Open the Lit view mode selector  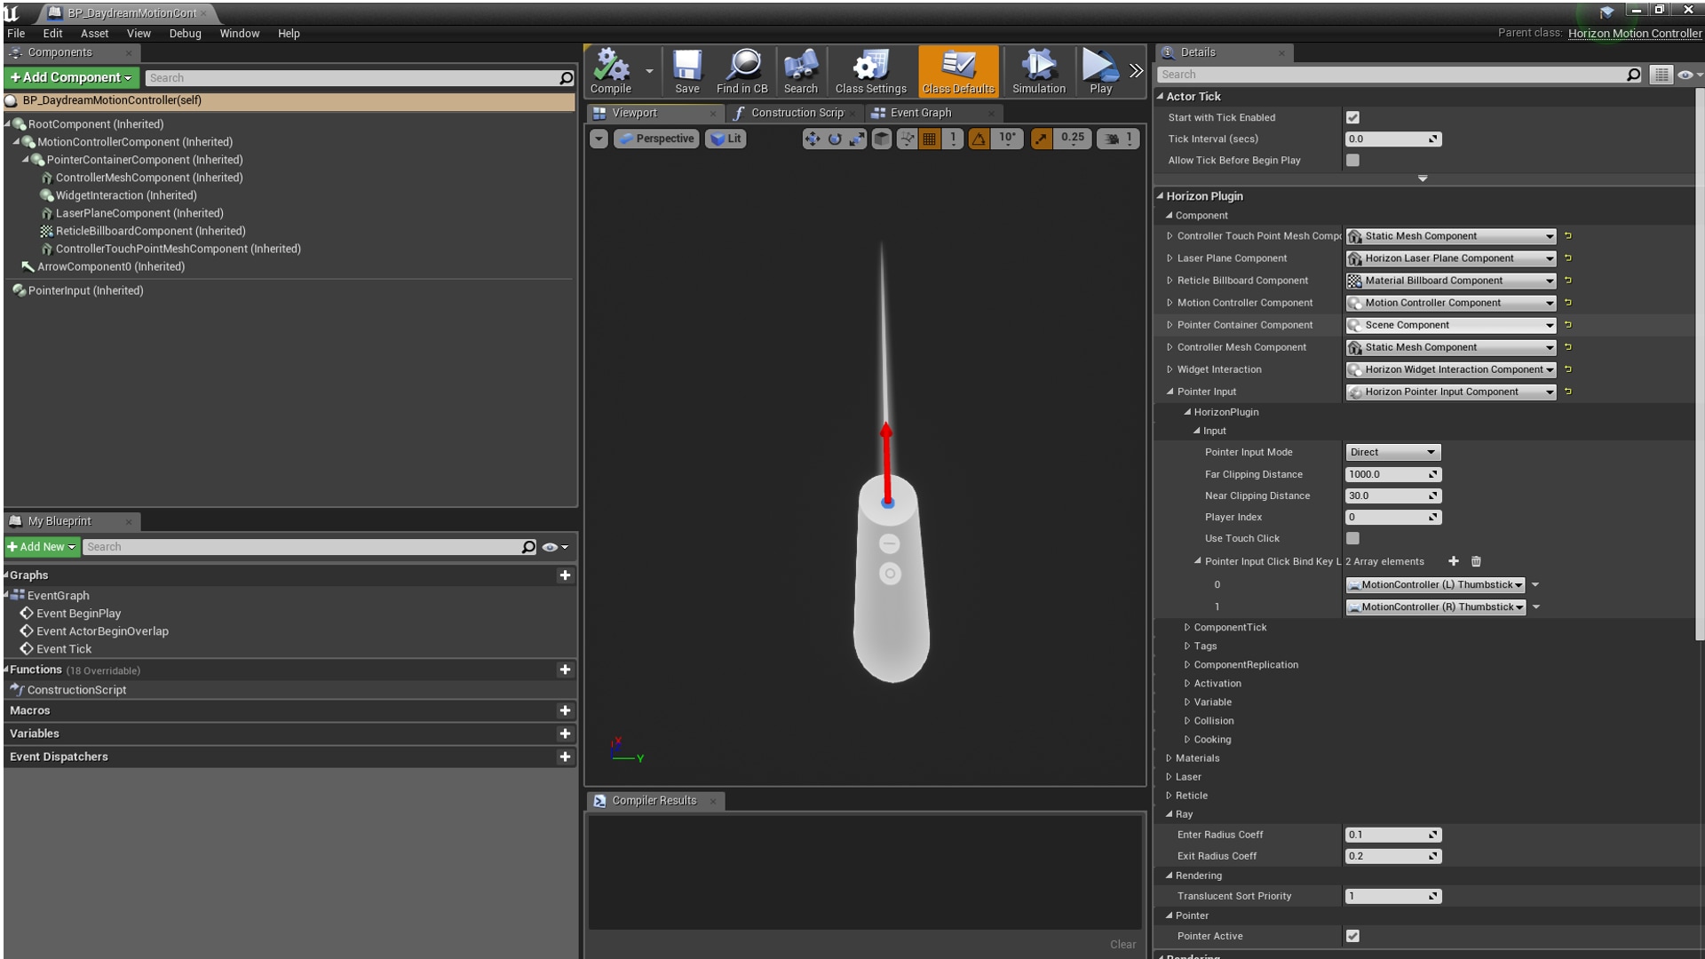726,139
